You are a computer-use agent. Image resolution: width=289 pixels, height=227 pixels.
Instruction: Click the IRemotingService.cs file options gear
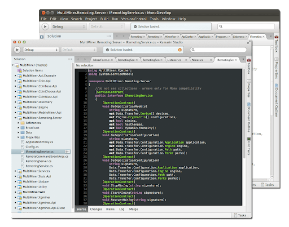[67, 152]
